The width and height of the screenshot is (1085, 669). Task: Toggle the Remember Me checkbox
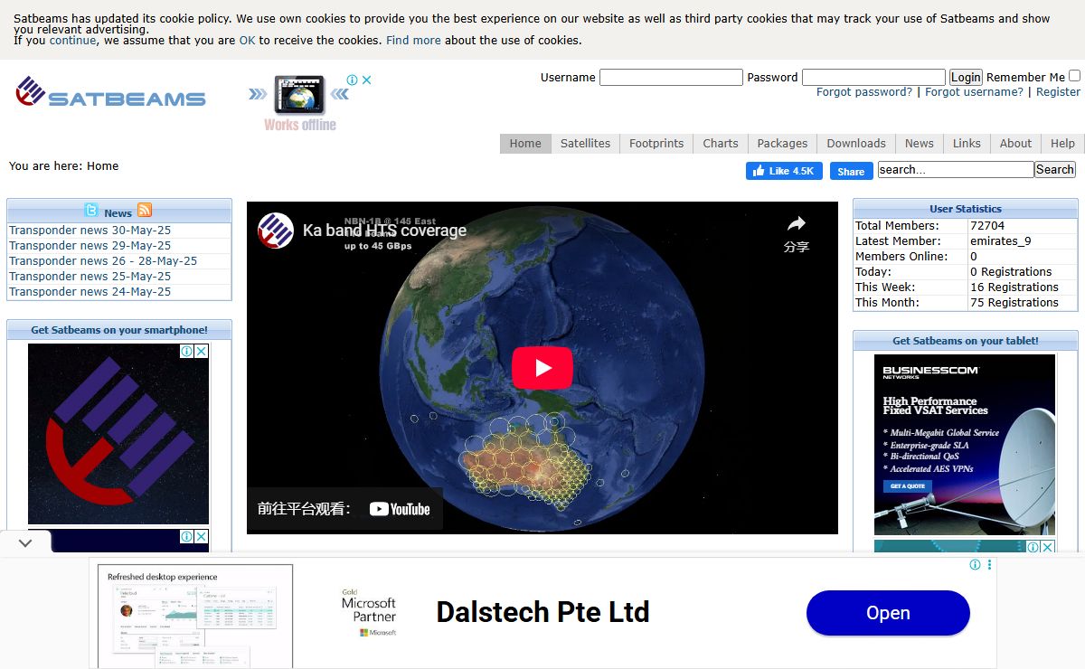tap(1074, 77)
